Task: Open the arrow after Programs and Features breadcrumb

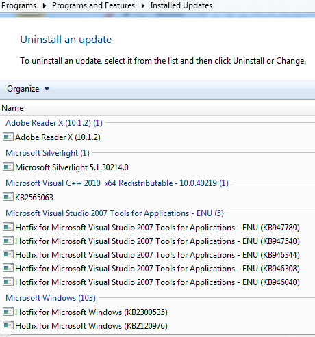Action: 143,5
